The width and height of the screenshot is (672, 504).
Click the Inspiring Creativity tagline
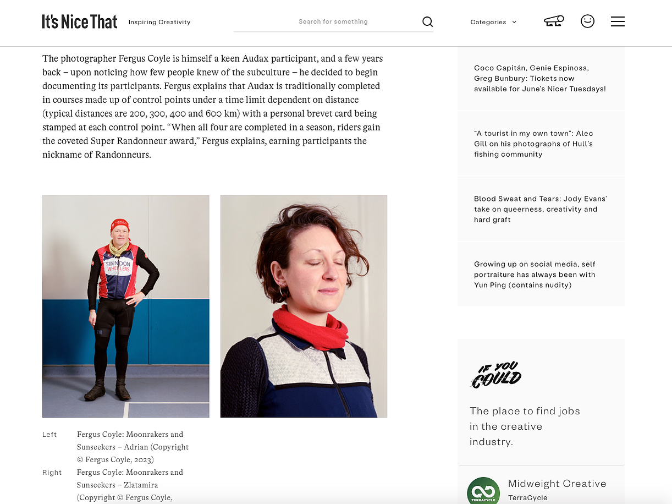(x=159, y=22)
